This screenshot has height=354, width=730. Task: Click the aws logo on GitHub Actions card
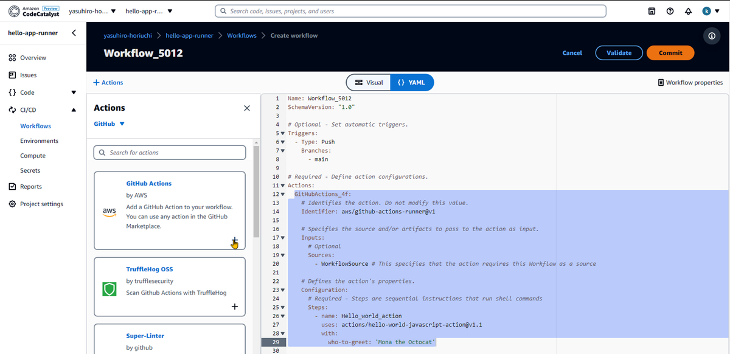[109, 211]
